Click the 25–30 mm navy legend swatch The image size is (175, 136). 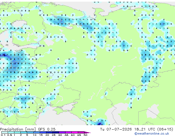tap(56, 132)
